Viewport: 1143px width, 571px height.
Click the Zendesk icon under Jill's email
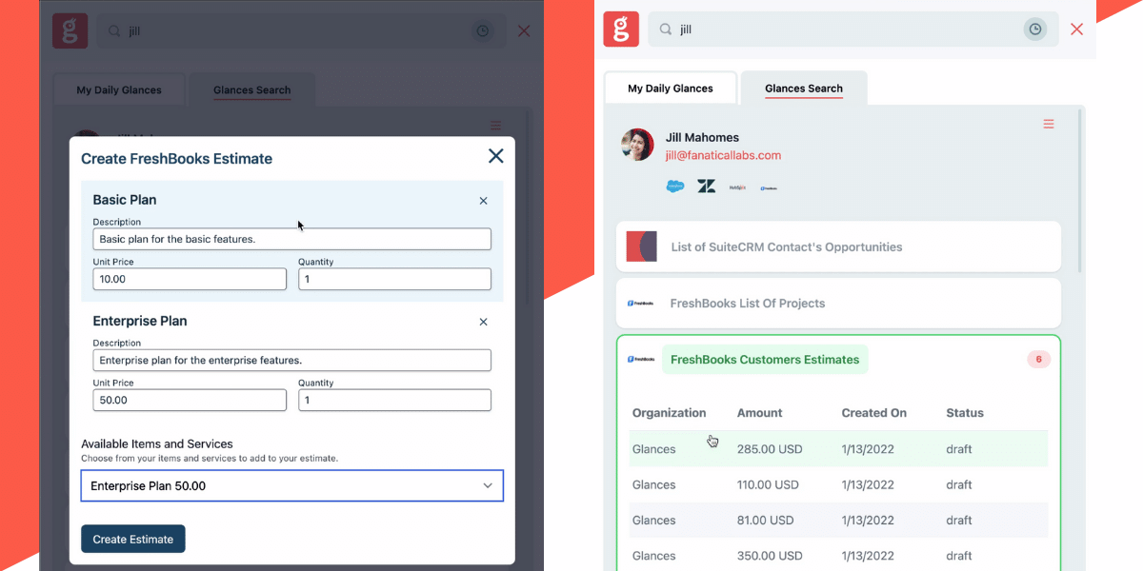tap(707, 187)
